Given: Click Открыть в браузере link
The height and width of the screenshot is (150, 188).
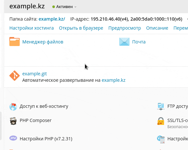Looking at the screenshot, I should click(x=81, y=28).
